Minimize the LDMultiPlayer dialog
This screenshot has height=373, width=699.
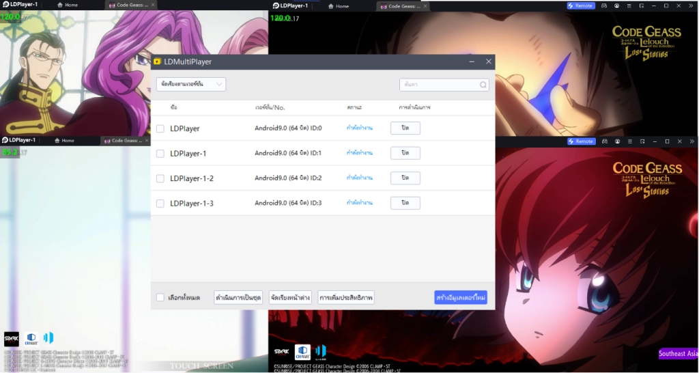point(472,61)
